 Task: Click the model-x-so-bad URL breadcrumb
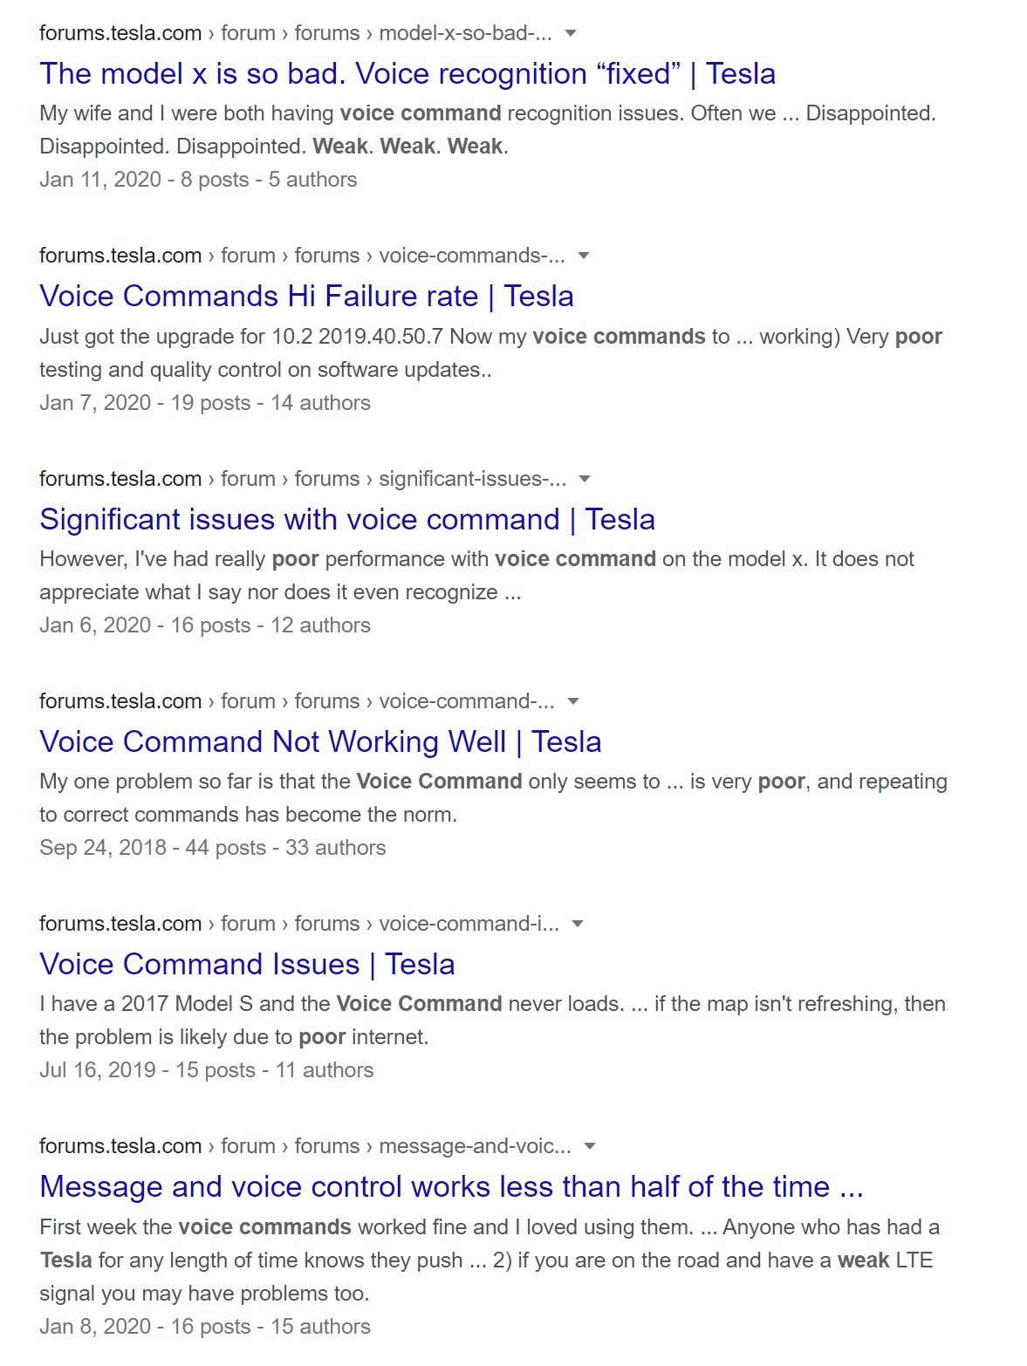pyautogui.click(x=295, y=33)
